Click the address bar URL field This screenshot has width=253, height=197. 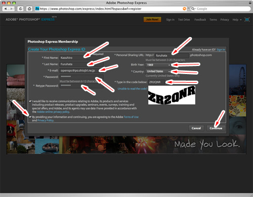click(x=111, y=9)
